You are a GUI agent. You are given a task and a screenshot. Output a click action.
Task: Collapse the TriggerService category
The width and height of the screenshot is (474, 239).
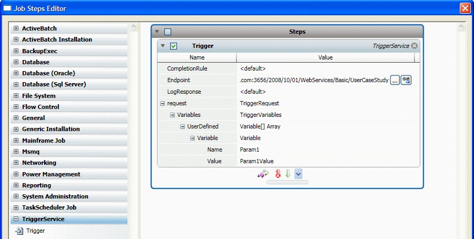pyautogui.click(x=16, y=219)
